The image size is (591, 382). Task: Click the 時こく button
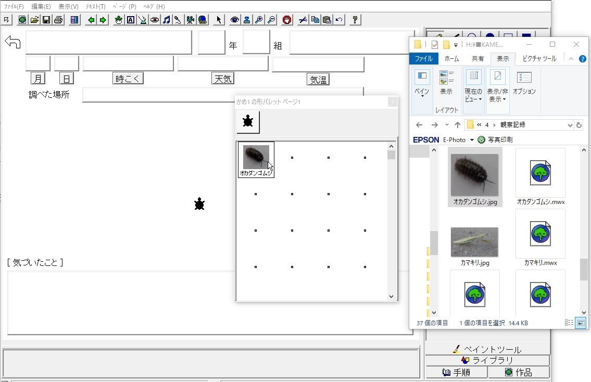pyautogui.click(x=128, y=79)
